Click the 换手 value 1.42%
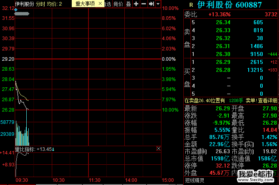The height and width of the screenshot is (185, 279). click(269, 137)
